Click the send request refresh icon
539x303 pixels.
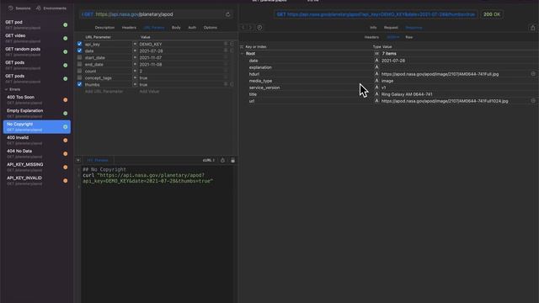click(x=227, y=14)
